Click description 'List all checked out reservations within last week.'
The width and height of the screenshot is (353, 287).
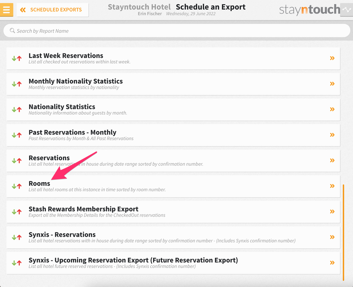pyautogui.click(x=79, y=62)
